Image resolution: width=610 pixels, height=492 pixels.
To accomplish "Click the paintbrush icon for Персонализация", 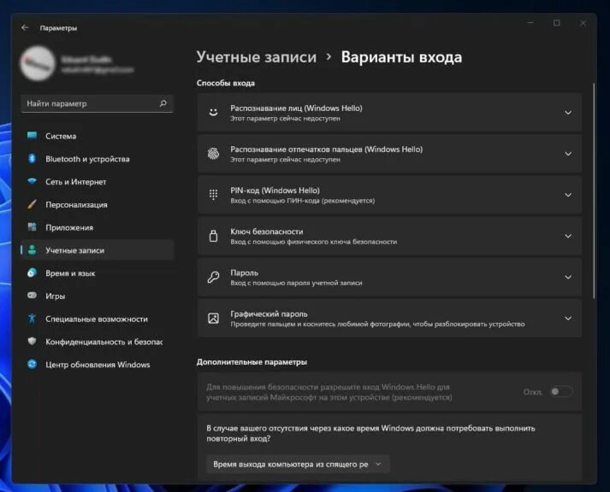I will [33, 204].
